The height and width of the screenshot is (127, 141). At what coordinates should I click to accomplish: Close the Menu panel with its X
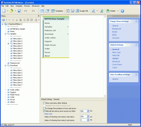click(38, 16)
